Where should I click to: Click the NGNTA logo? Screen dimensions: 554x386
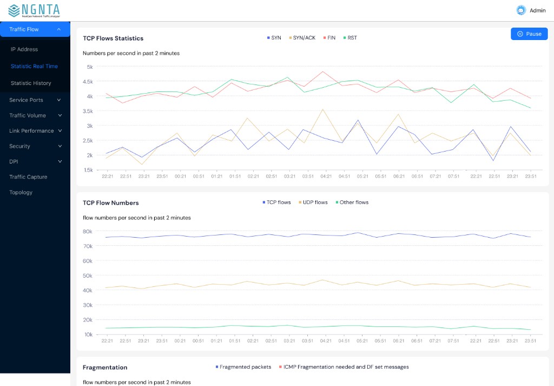point(34,11)
